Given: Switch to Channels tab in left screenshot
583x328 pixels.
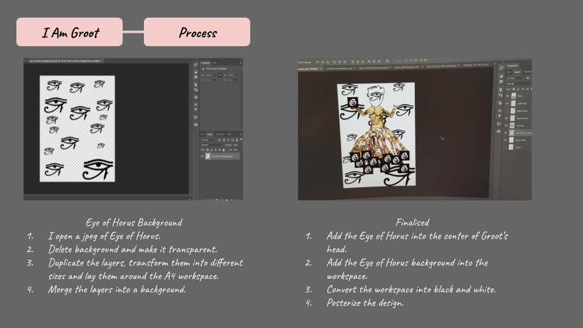Looking at the screenshot, I should click(220, 134).
